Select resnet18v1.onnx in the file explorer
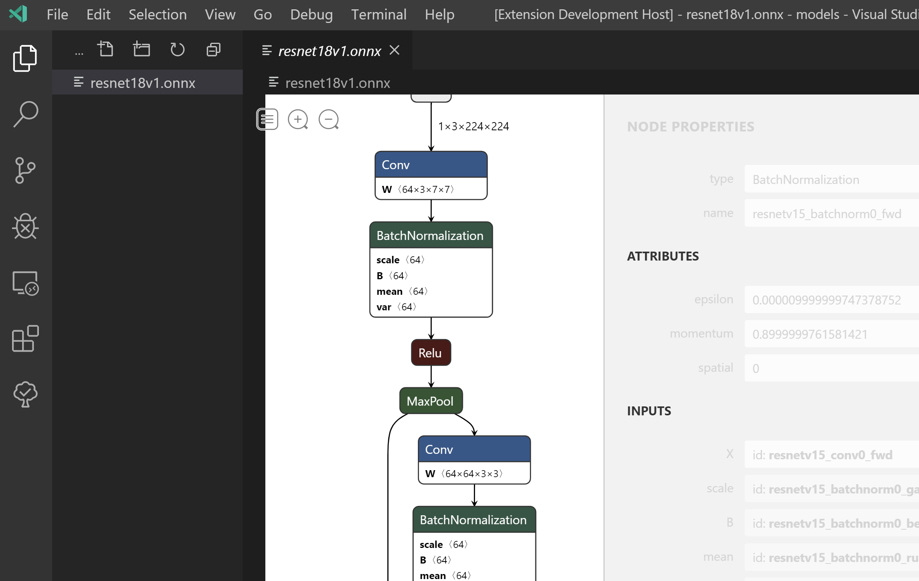This screenshot has width=919, height=581. (x=142, y=83)
